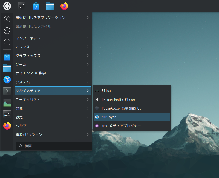Expand the 最近使用したアプリケーション submenu arrow
Screen dimensions: 219x178
(x=88, y=18)
